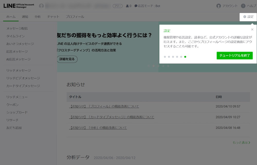Open 応答メッセージ in sidebar
257x165 pixels.
coord(17,52)
